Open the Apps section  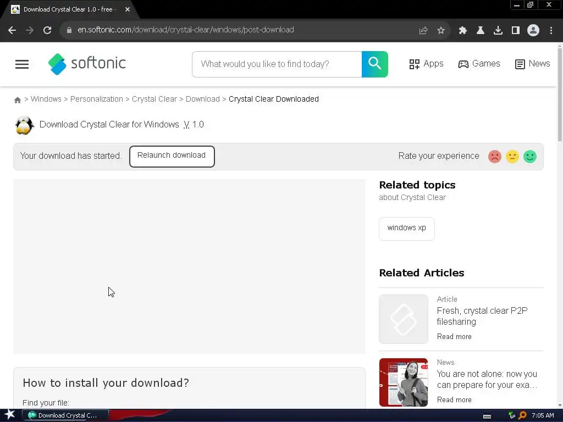426,64
